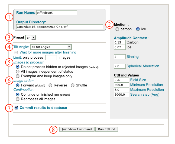Focus the Field Size input box
Viewport: 175px width, 144px height.
coord(121,80)
